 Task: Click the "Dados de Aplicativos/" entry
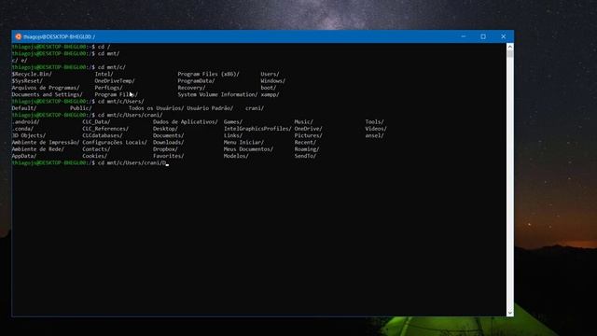click(186, 122)
